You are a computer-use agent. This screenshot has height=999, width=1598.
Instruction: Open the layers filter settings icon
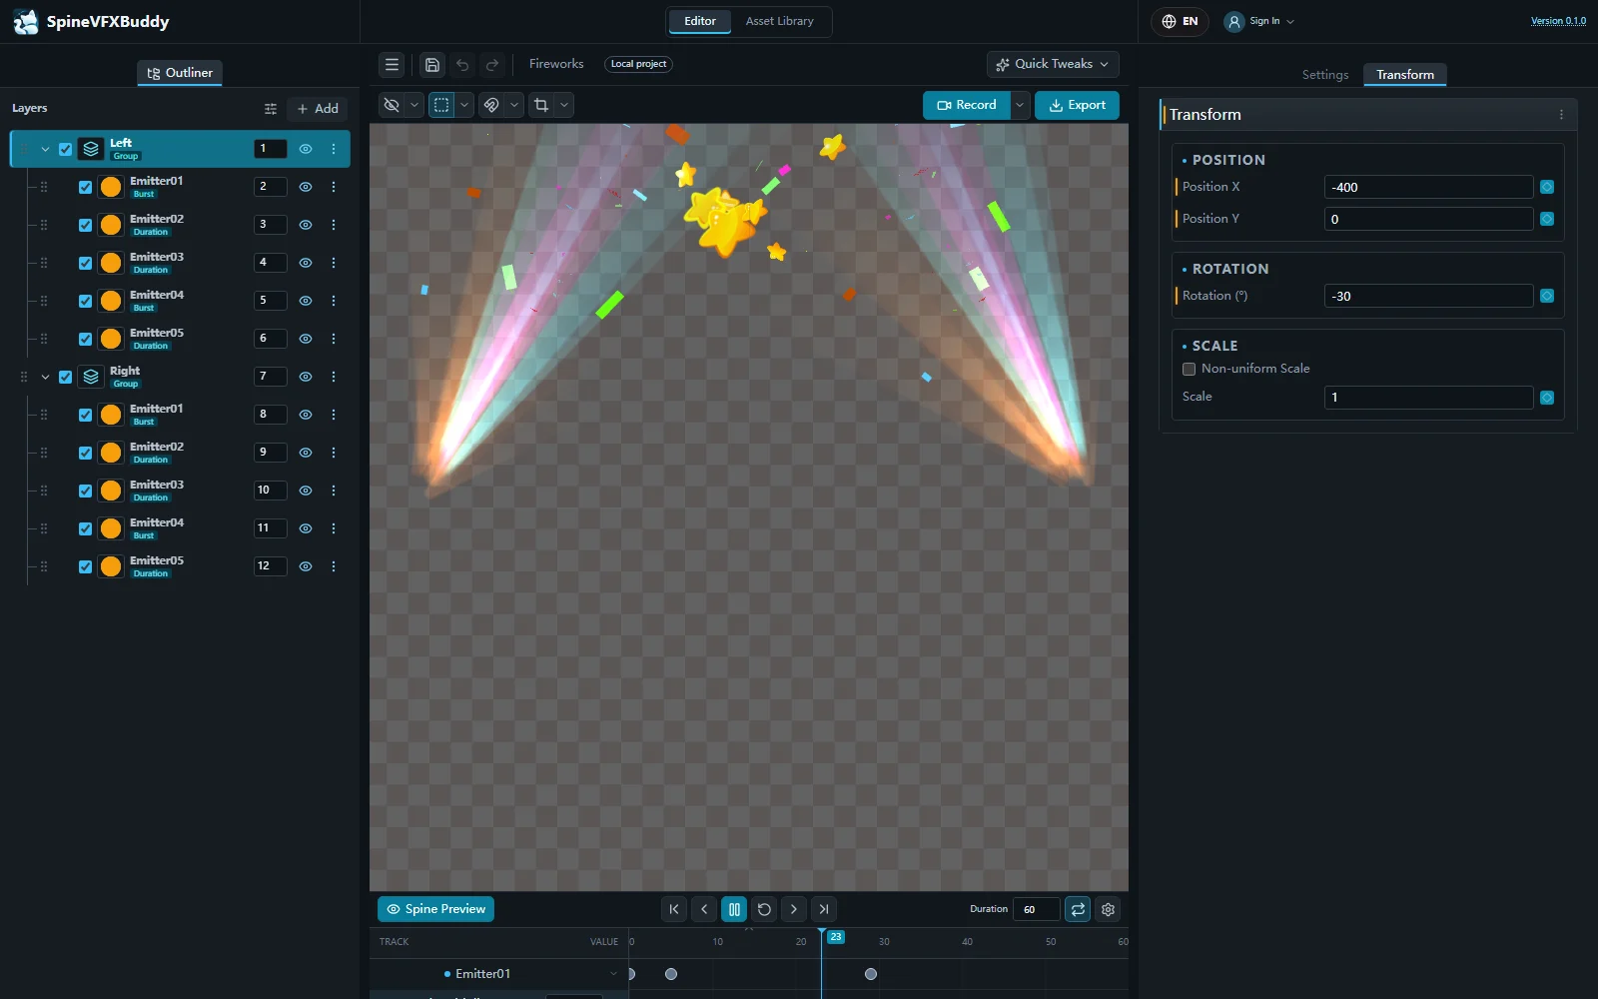coord(271,109)
